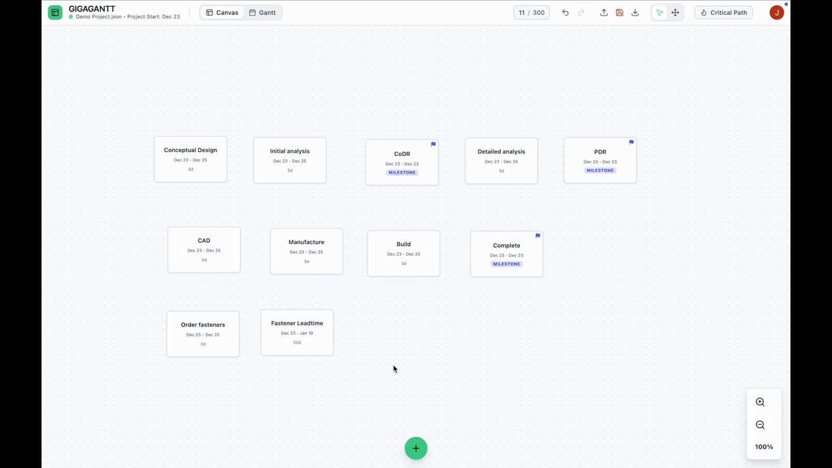
Task: Open the user profile avatar menu
Action: (x=777, y=12)
